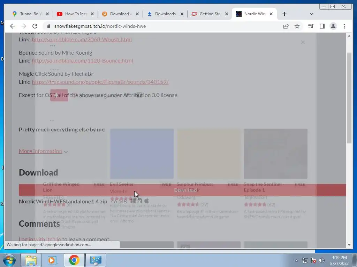Expand the tab search dropdown
The image size is (357, 267).
(312, 14)
